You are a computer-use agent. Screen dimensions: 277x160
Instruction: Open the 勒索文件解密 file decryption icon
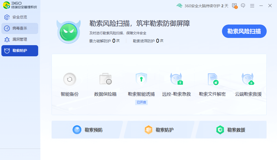tap(212, 79)
